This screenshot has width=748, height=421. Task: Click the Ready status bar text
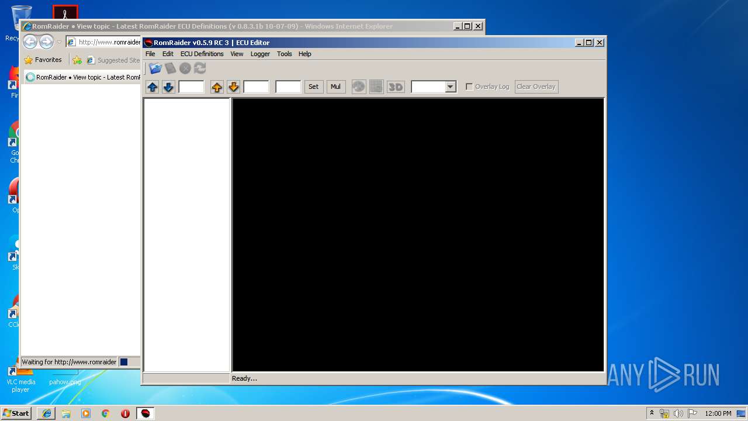click(244, 378)
